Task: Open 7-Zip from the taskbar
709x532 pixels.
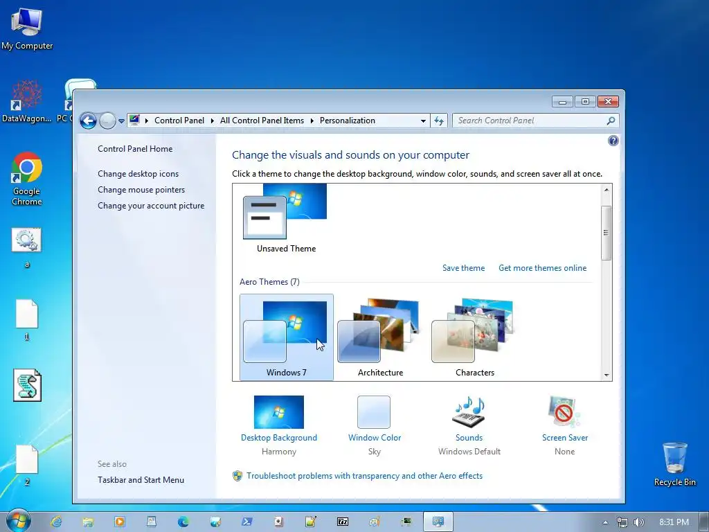Action: pos(342,522)
